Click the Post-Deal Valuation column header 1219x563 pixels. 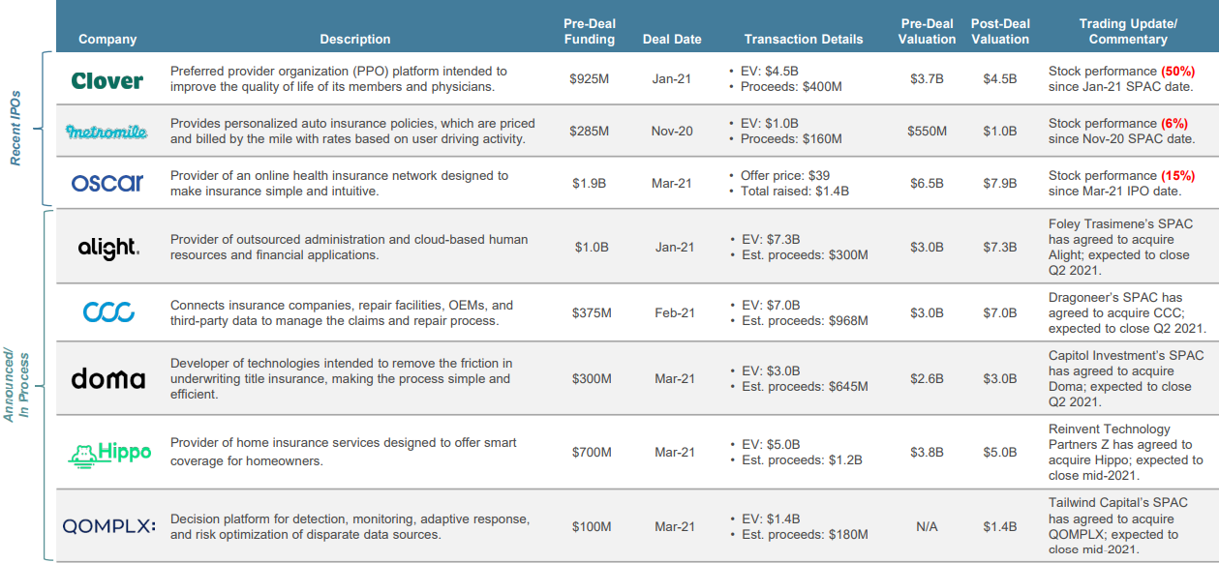click(1000, 31)
